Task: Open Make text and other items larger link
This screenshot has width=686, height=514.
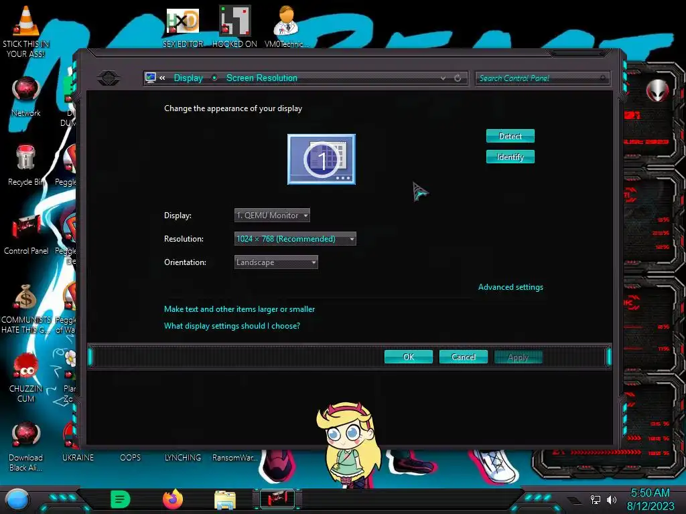Action: coord(239,309)
